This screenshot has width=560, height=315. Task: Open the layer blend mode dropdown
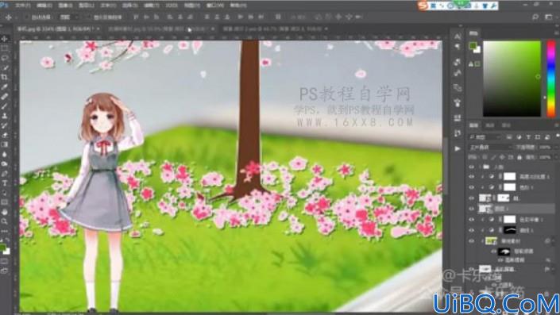tap(490, 147)
